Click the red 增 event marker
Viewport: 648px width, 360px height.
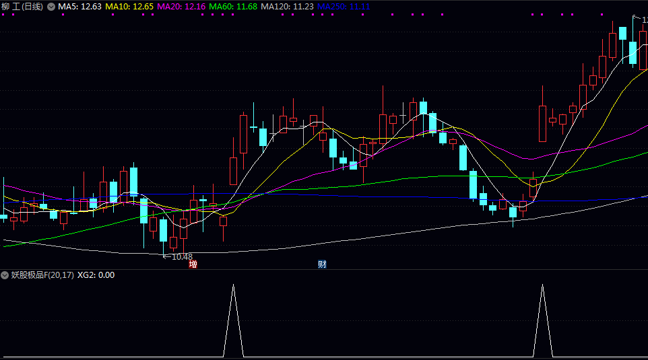[x=193, y=264]
